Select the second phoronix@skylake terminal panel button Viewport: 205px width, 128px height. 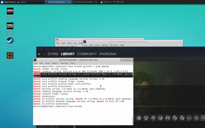click(86, 2)
